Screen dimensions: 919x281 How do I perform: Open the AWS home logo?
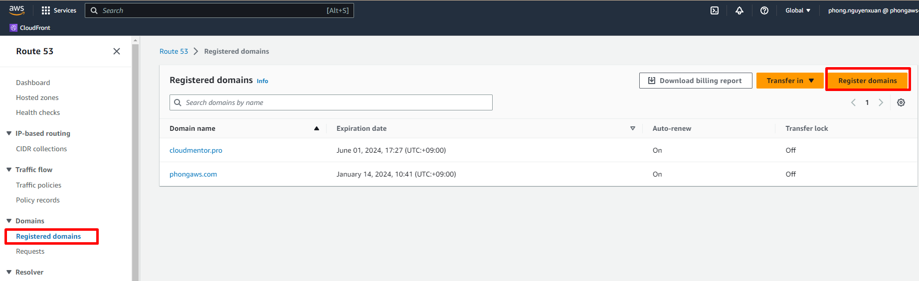[x=16, y=10]
